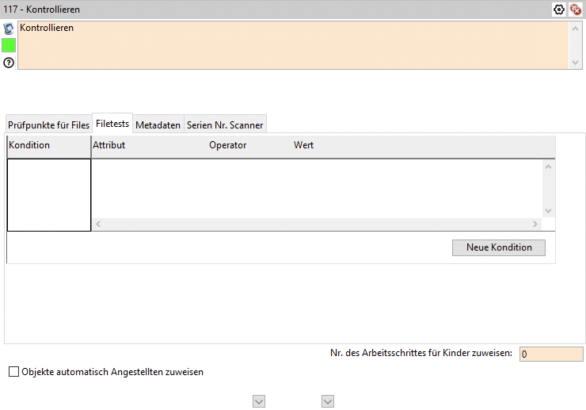Image resolution: width=586 pixels, height=410 pixels.
Task: Click the red delete step icon
Action: (576, 10)
